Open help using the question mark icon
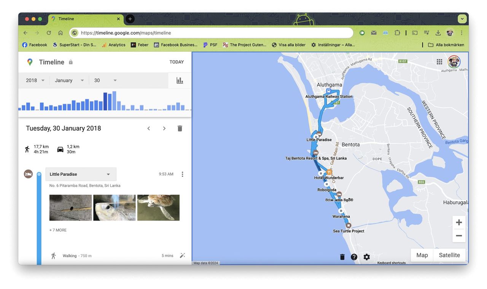 pos(353,257)
